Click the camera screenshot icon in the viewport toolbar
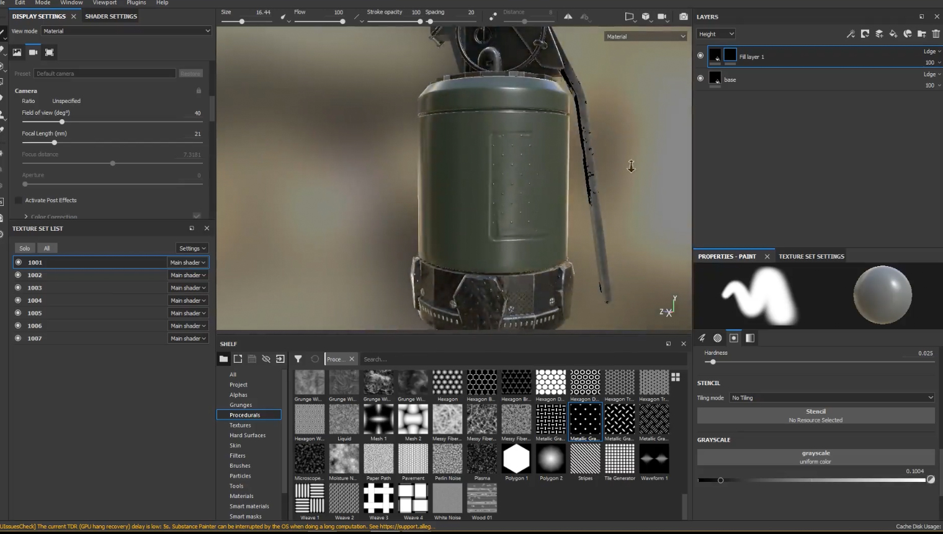The width and height of the screenshot is (943, 534). point(683,17)
